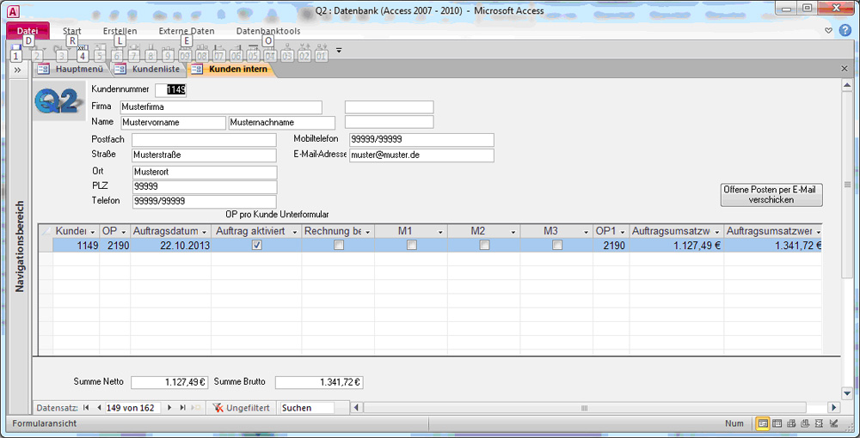Open the Kunde column header dropdown arrow

[x=93, y=232]
